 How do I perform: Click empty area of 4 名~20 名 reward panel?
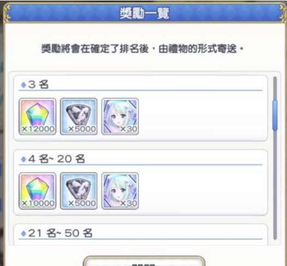coord(201,191)
